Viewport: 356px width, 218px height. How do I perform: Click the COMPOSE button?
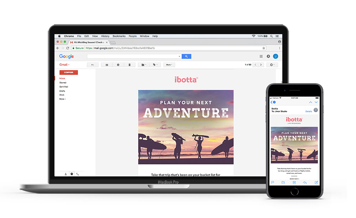tap(69, 72)
